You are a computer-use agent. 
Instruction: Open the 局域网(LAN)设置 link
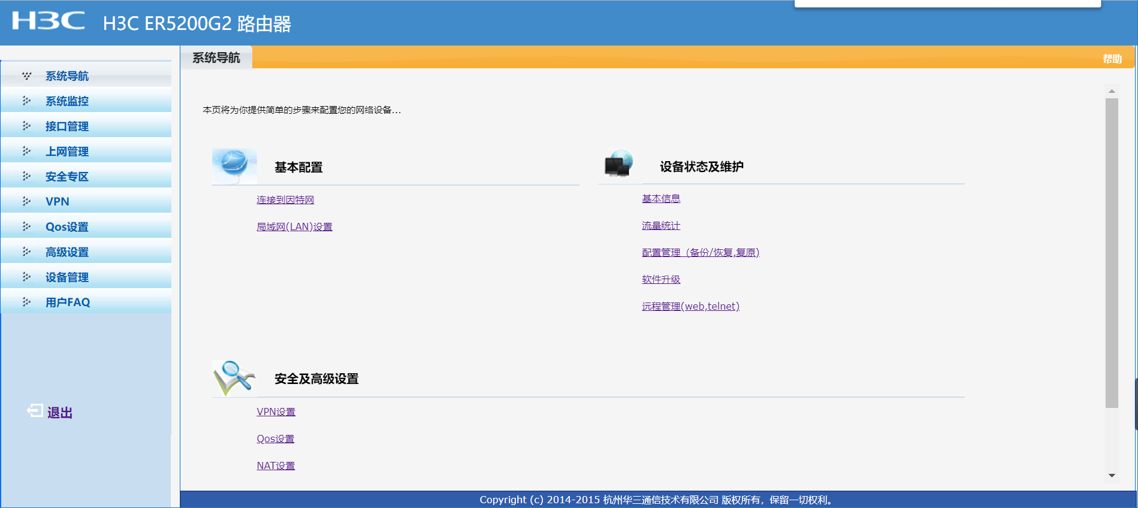tap(294, 227)
